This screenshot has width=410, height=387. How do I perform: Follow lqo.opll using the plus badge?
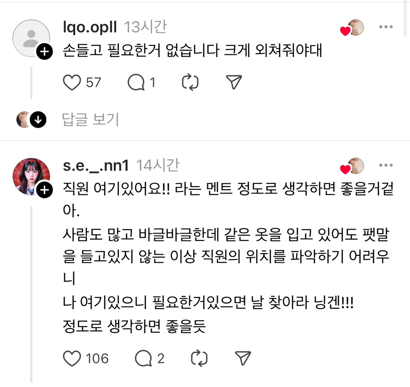pyautogui.click(x=44, y=52)
